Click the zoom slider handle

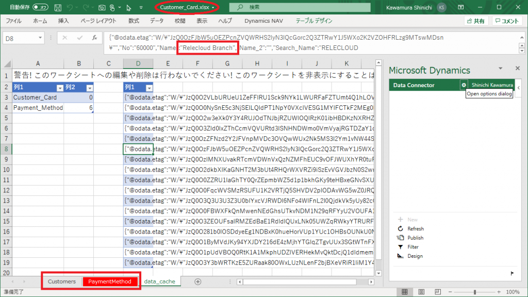[x=474, y=292]
